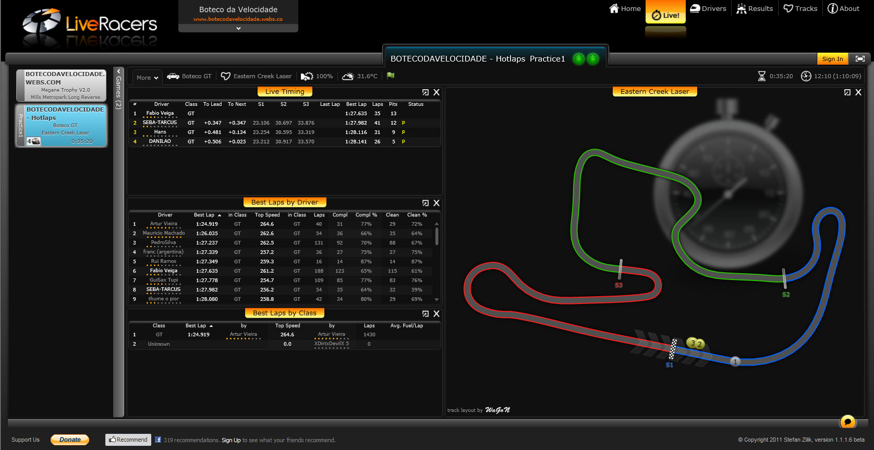Viewport: 874px width, 450px height.
Task: Sort the driver table by Top Speed
Action: pyautogui.click(x=267, y=215)
